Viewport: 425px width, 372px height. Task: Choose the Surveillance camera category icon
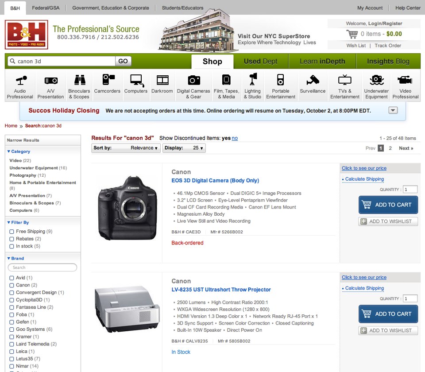click(313, 80)
